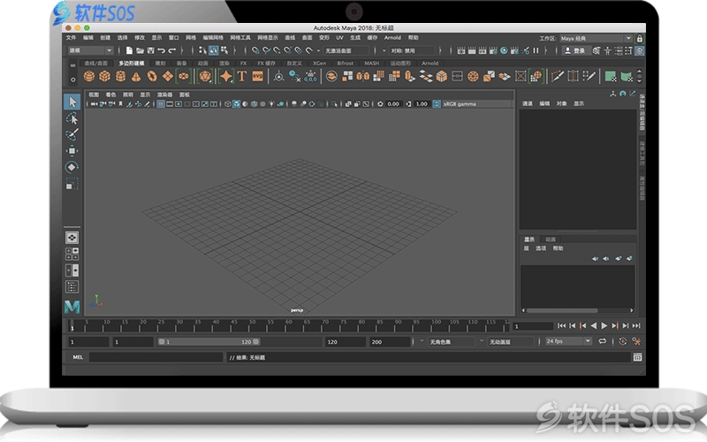This screenshot has height=442, width=707.
Task: Toggle the Channel Box panel icon
Action: [x=639, y=51]
